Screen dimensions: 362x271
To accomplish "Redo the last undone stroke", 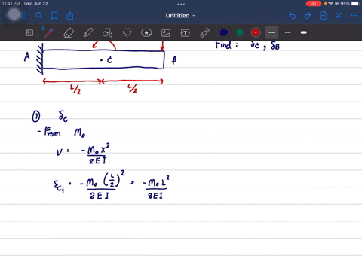I will 308,16.
